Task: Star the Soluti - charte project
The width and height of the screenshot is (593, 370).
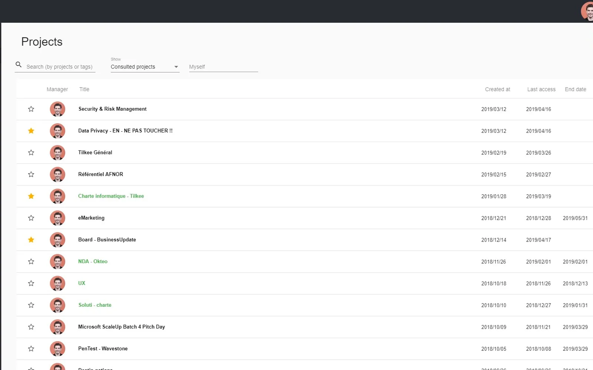Action: [x=31, y=306]
